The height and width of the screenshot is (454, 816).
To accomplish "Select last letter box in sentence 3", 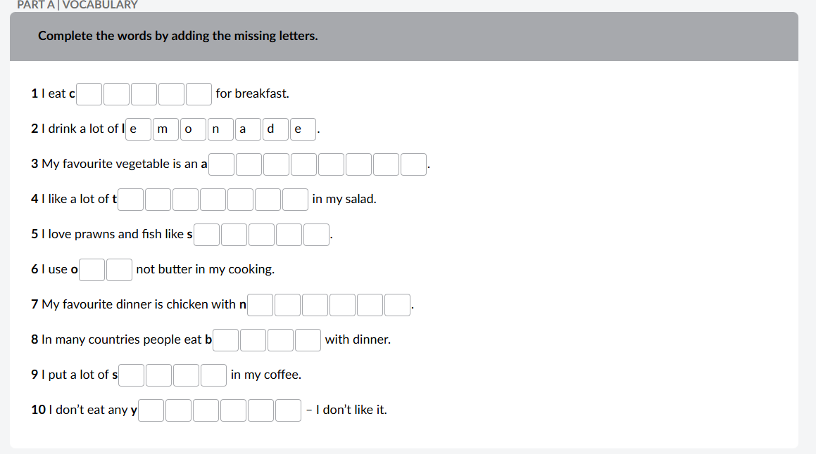I will coord(414,164).
